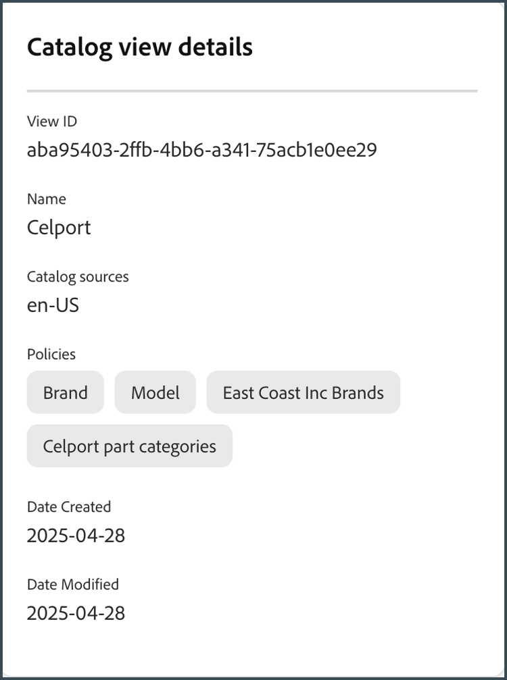
Task: Select the Model policy chip
Action: coord(155,392)
